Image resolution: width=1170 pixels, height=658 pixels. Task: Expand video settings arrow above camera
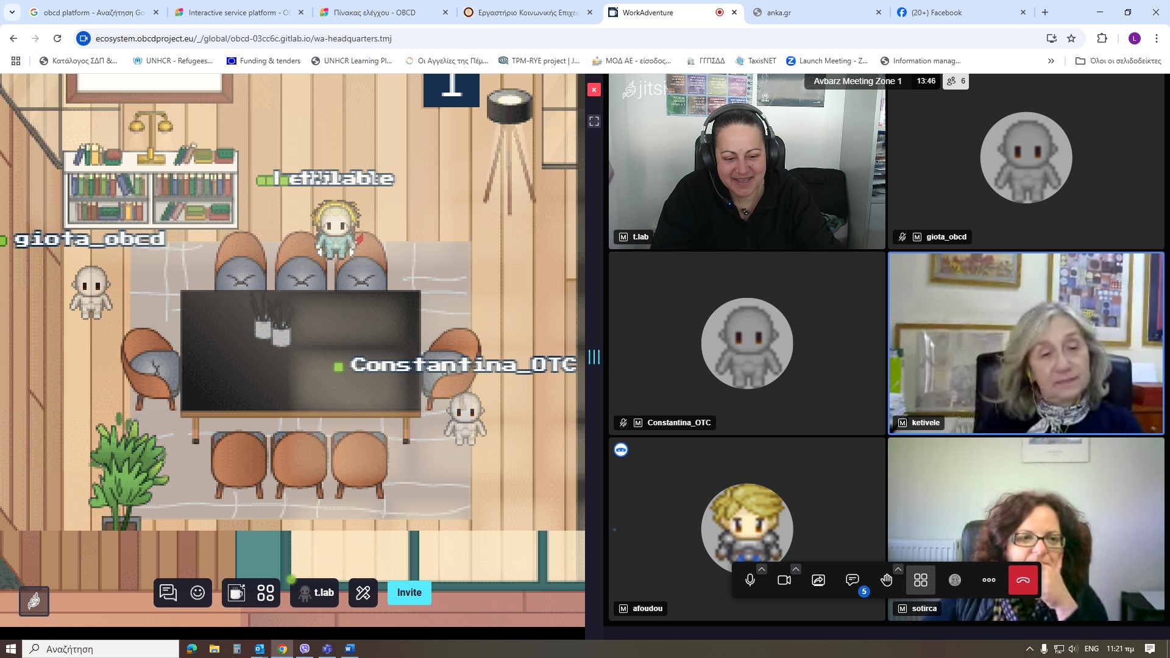pyautogui.click(x=796, y=569)
